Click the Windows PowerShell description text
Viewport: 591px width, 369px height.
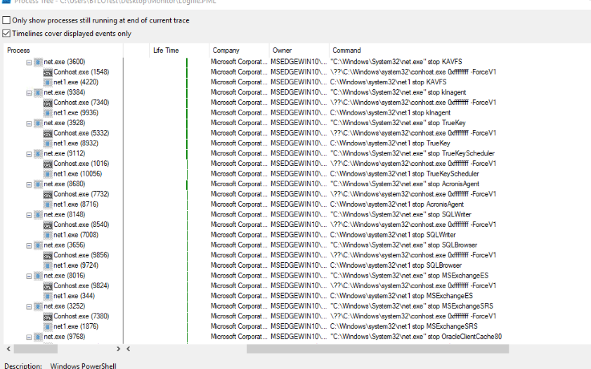[84, 365]
